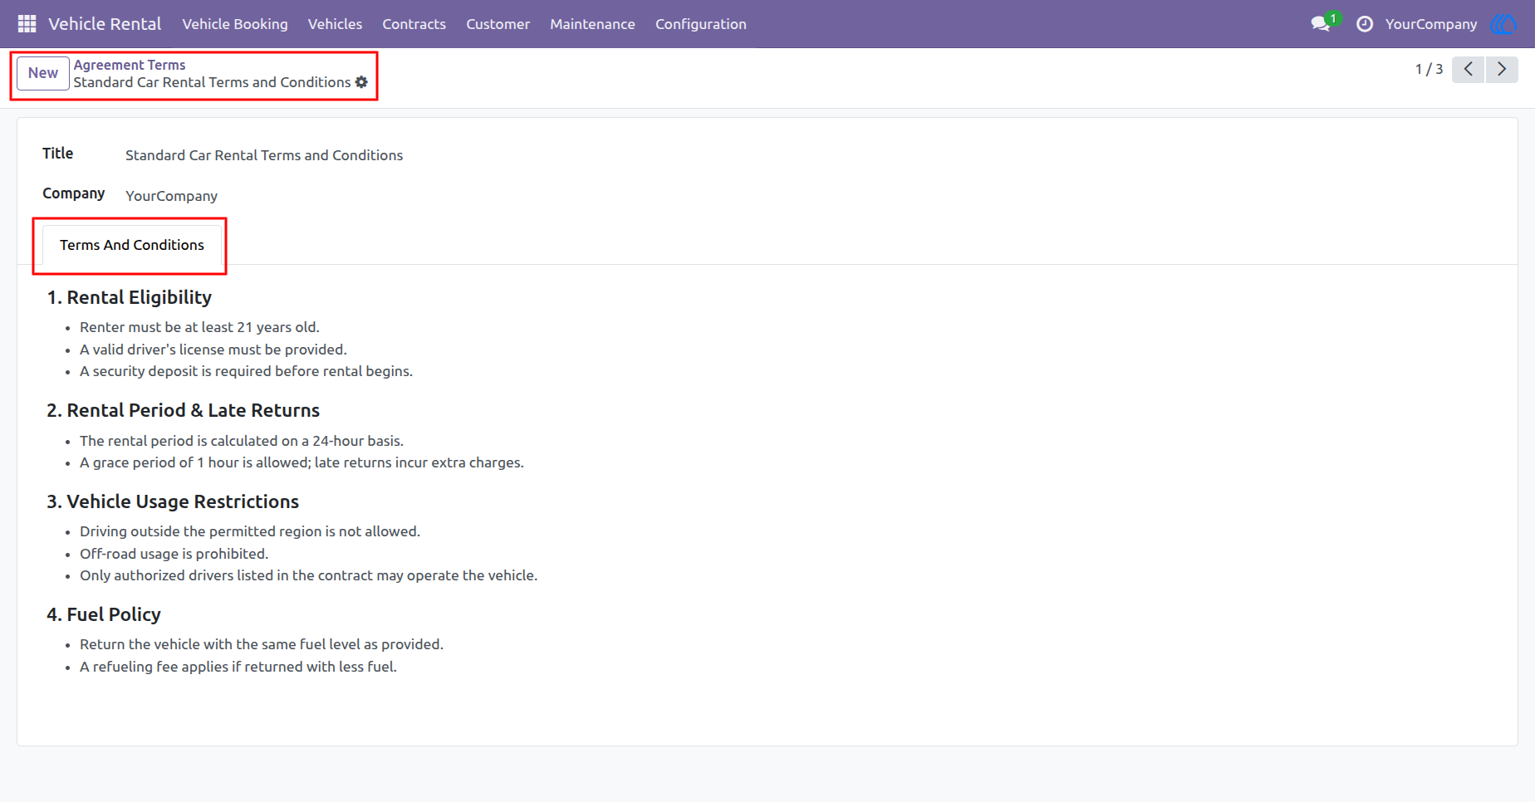Open the Maintenance menu
1535x802 pixels.
pos(592,24)
